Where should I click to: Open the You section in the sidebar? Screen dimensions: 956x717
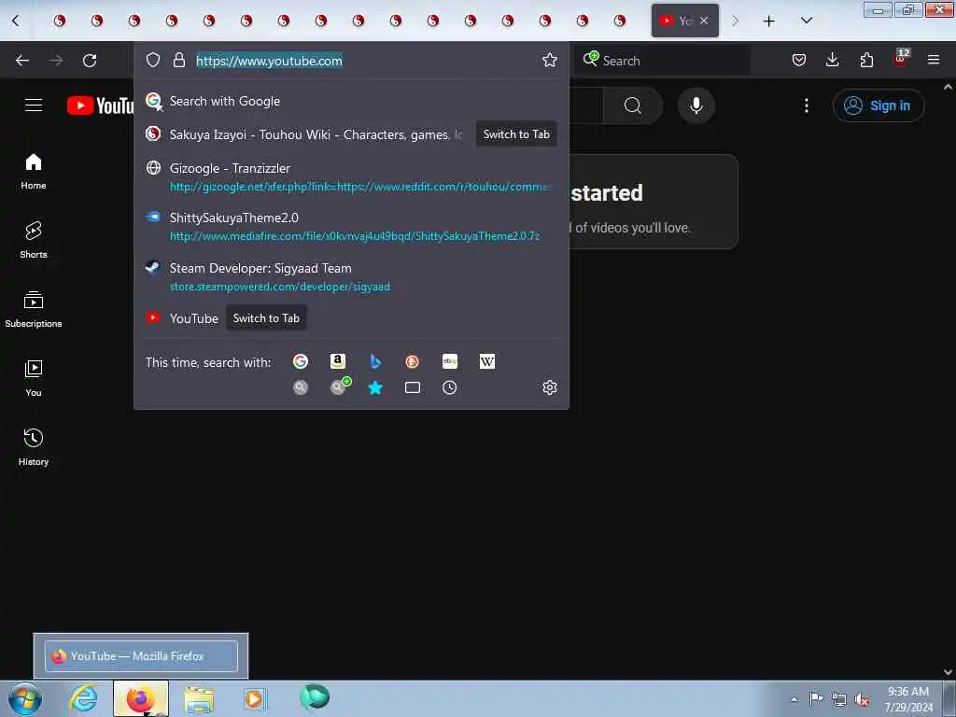point(34,378)
